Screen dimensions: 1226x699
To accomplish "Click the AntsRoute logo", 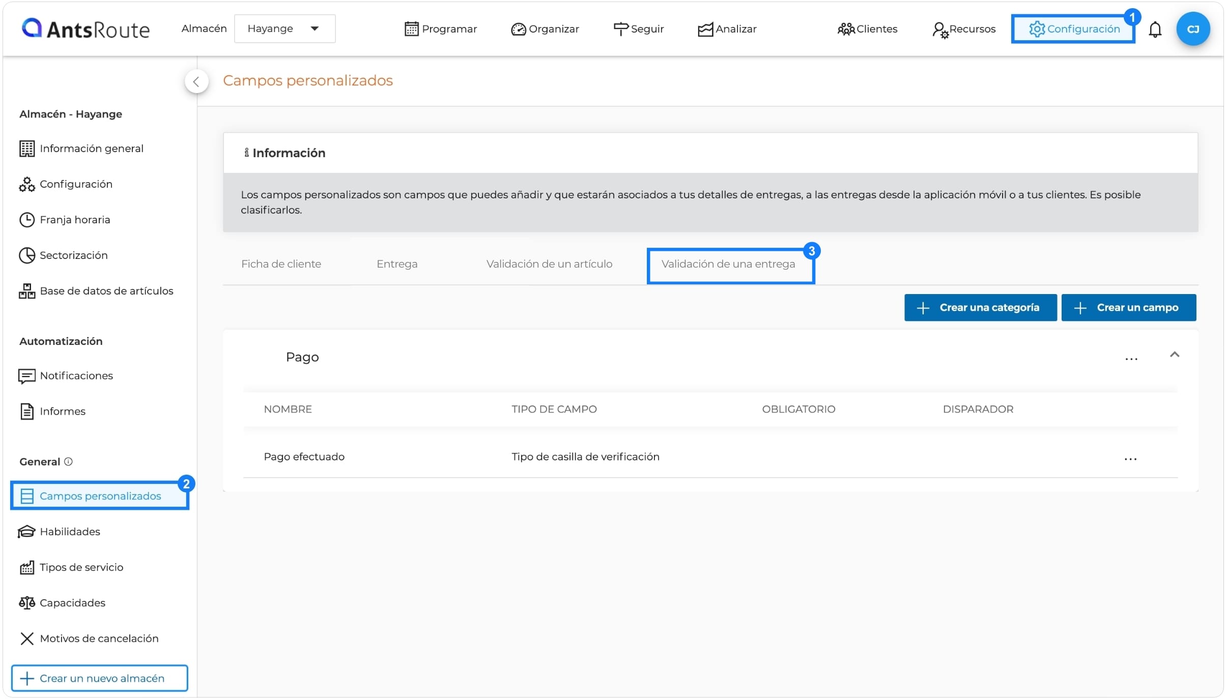I will pyautogui.click(x=85, y=29).
